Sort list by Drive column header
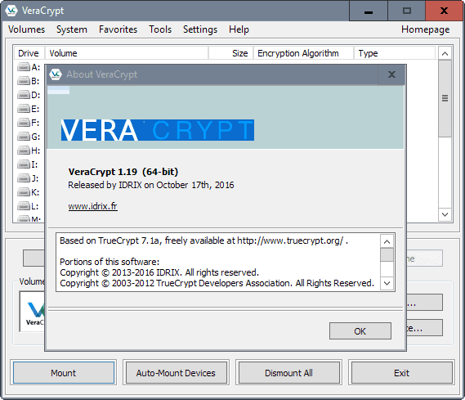This screenshot has height=400, width=465. (x=29, y=53)
